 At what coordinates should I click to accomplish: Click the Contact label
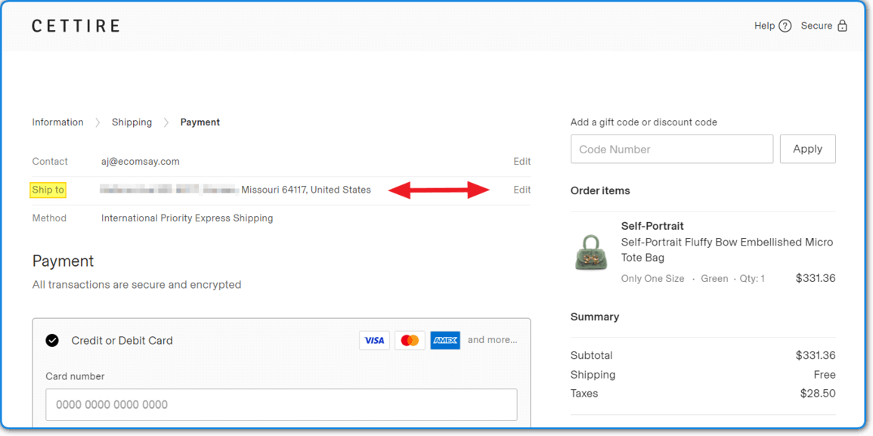click(50, 162)
